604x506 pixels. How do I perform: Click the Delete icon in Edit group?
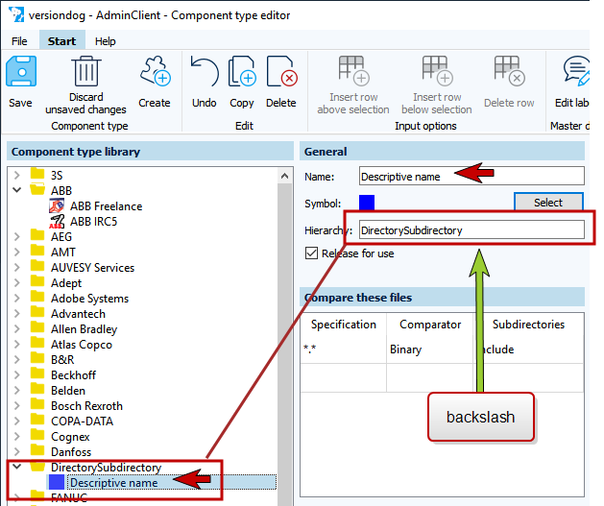click(280, 73)
